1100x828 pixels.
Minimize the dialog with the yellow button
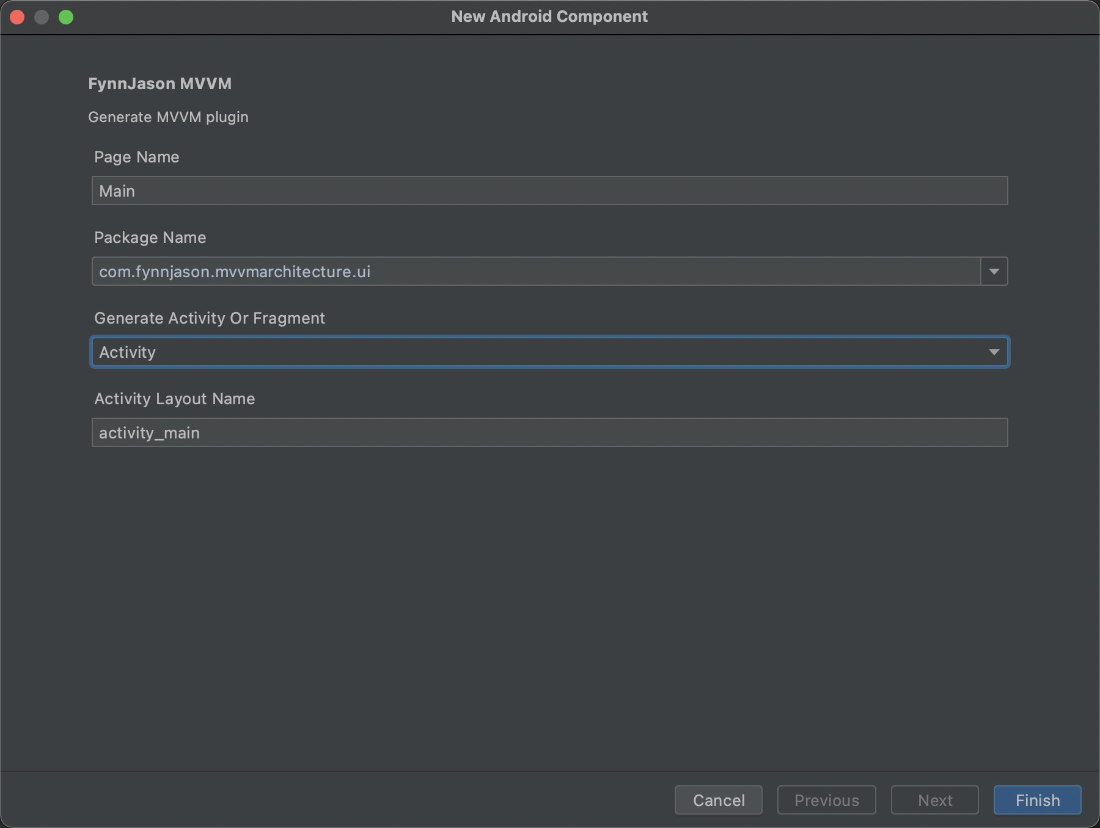point(42,16)
